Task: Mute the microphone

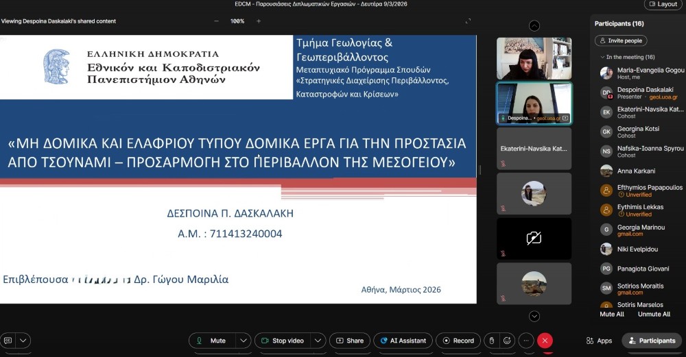Action: point(212,341)
